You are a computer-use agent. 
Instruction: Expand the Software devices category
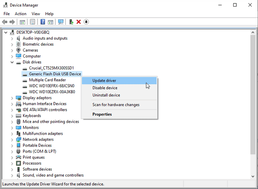point(12,169)
